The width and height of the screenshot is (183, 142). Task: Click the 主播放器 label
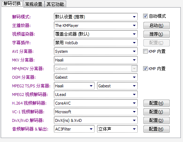pyautogui.click(x=21, y=26)
